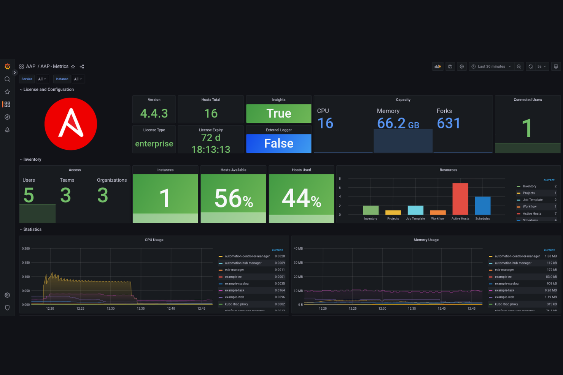This screenshot has width=563, height=375.
Task: Hide the eda-manager series in Memory Usage legend
Action: (x=504, y=270)
